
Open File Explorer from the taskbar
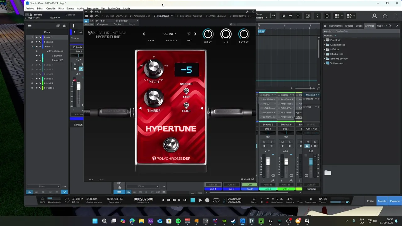tap(141, 221)
